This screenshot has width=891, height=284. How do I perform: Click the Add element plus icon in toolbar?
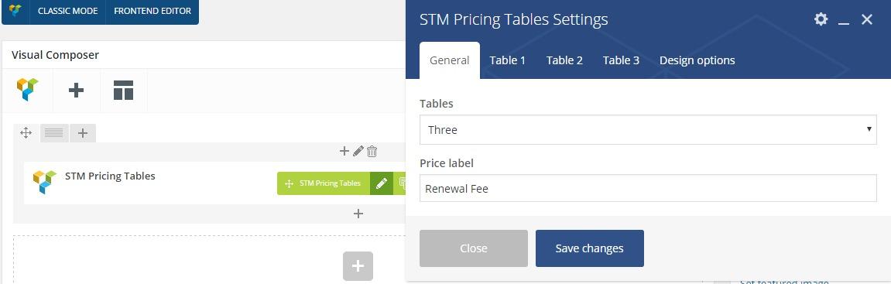[76, 91]
